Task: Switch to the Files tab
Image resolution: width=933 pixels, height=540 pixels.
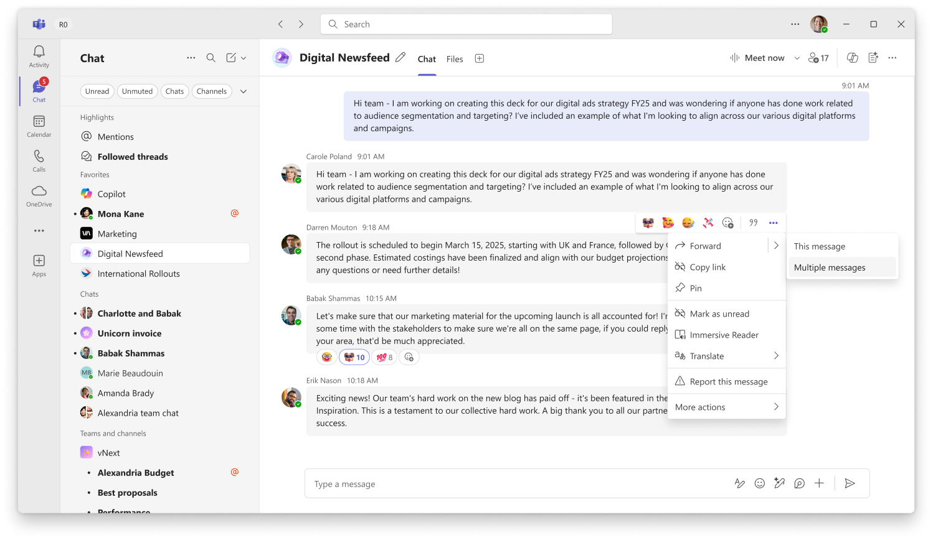Action: [x=455, y=59]
